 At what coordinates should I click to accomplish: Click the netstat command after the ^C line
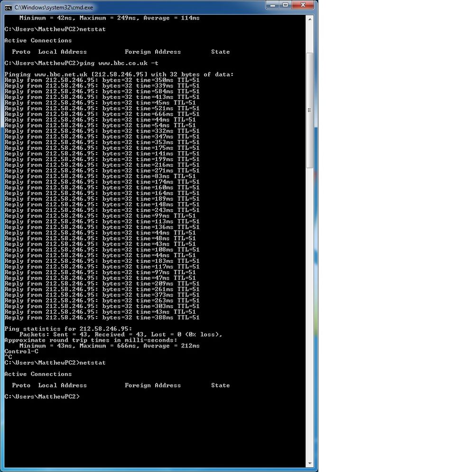click(x=93, y=363)
